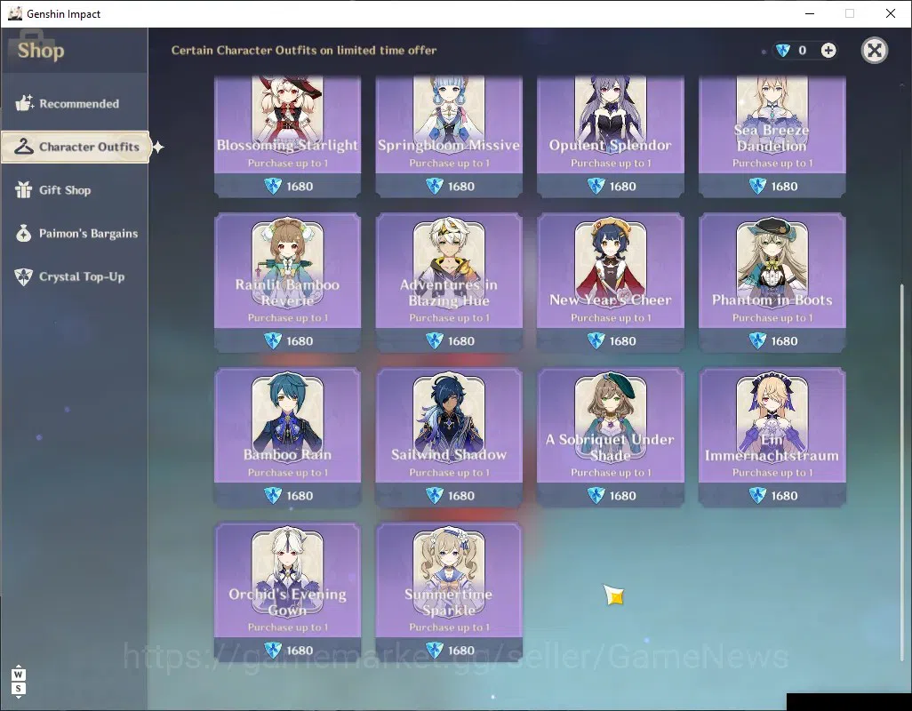The width and height of the screenshot is (912, 711).
Task: Click the Orchid's Evening Gown portrait
Action: [x=287, y=570]
